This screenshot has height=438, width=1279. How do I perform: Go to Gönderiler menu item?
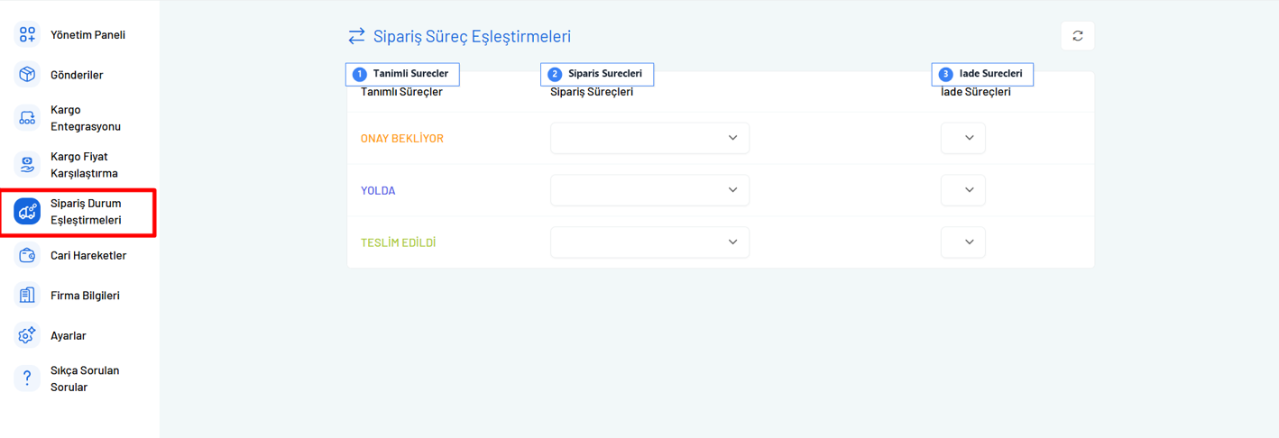77,75
